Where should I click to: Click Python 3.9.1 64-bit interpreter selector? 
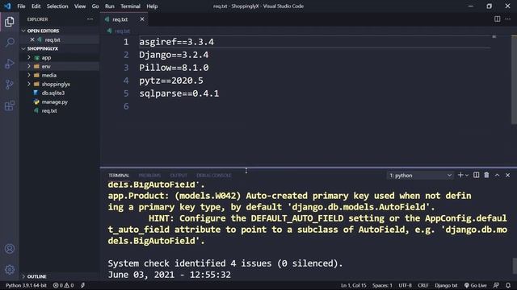pyautogui.click(x=26, y=285)
